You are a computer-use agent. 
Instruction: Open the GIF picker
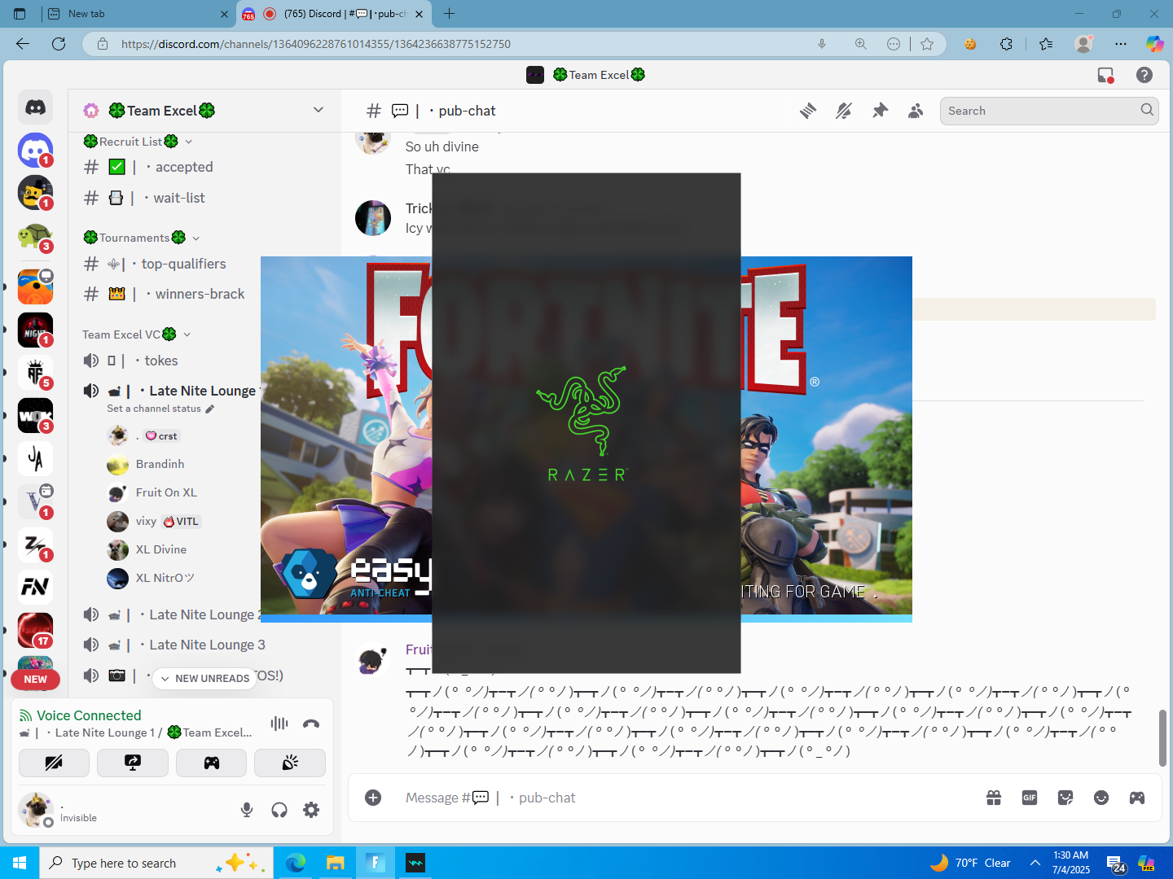pos(1030,798)
